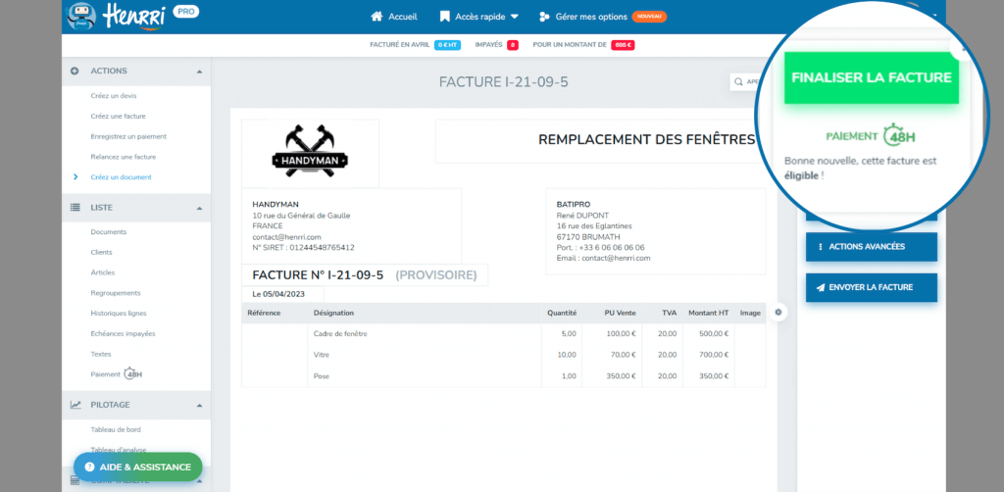Open Clients list in sidebar
The width and height of the screenshot is (1004, 492).
(101, 252)
